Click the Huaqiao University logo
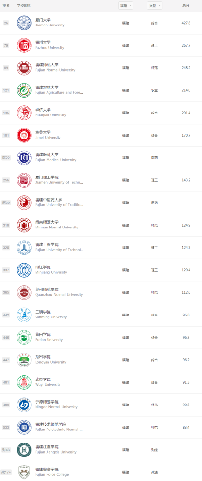Image resolution: width=202 pixels, height=481 pixels. click(x=24, y=113)
